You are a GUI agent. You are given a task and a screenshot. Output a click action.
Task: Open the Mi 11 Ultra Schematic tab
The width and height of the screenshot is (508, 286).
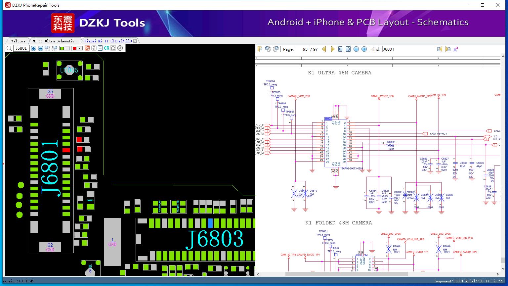pyautogui.click(x=54, y=41)
